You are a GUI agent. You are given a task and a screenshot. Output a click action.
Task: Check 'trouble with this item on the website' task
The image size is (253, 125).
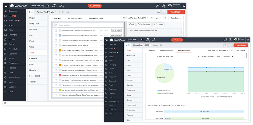56,46
